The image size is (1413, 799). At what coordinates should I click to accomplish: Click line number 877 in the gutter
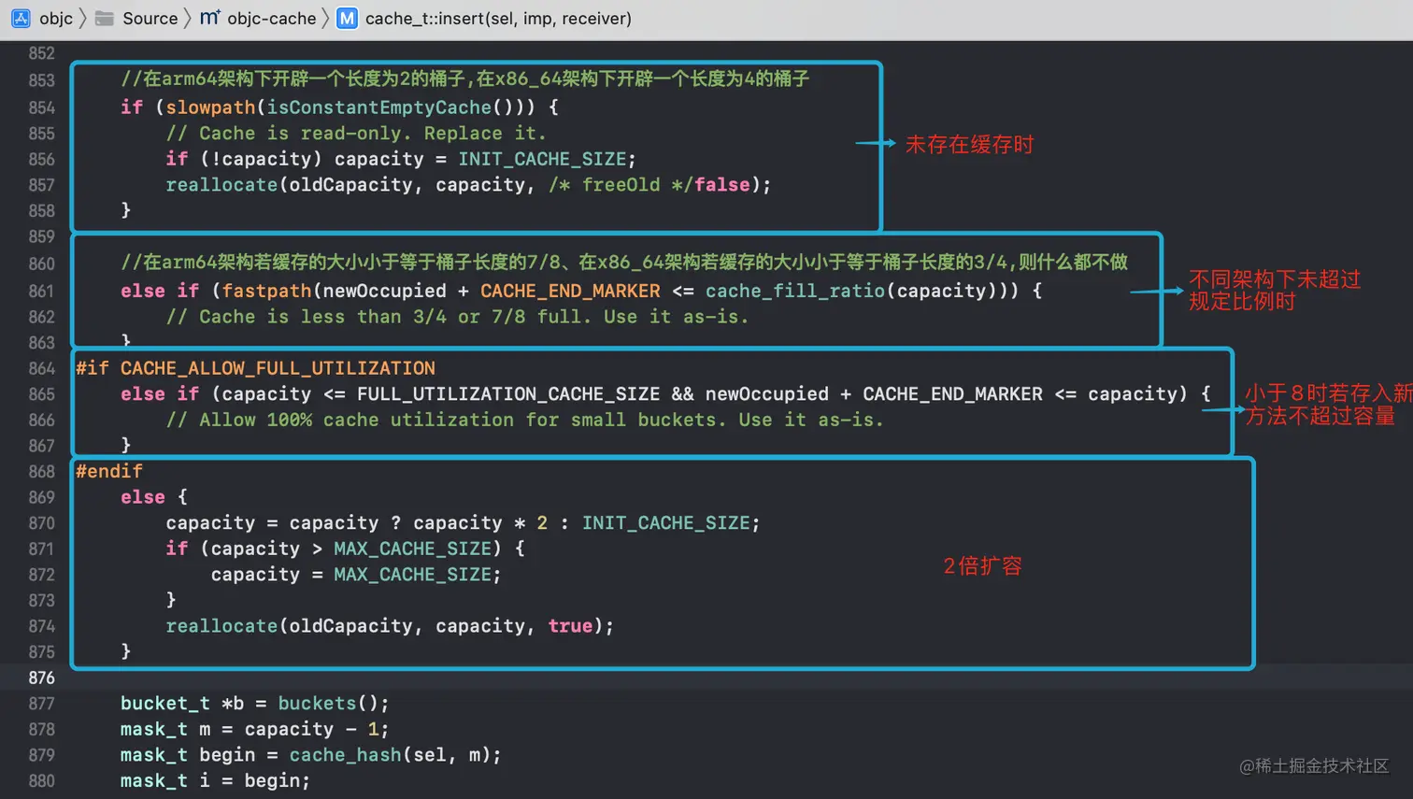[x=41, y=704]
